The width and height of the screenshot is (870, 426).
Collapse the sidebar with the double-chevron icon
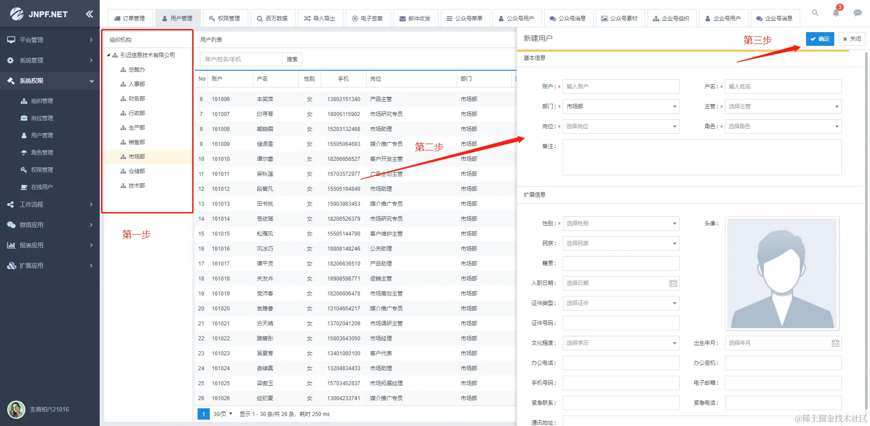click(x=89, y=14)
